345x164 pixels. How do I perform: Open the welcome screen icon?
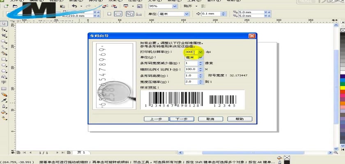pos(140,6)
